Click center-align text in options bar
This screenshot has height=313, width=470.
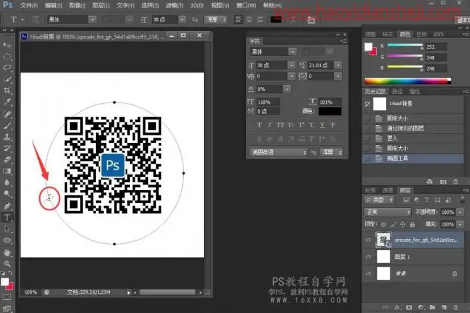[249, 20]
